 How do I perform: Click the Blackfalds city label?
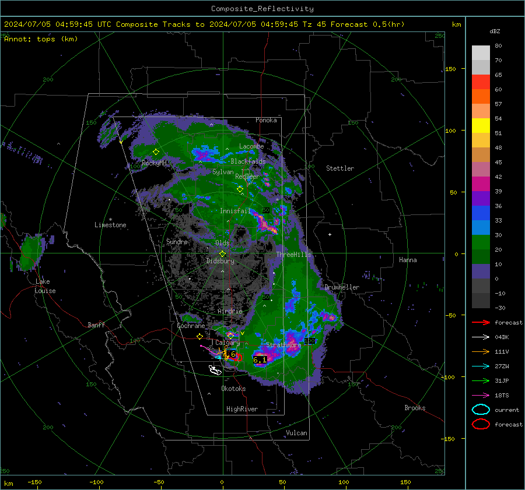coord(248,161)
